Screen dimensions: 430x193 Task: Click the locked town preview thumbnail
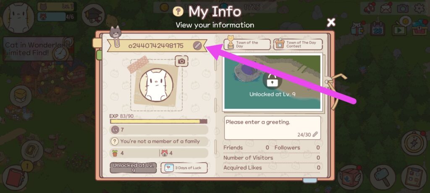coord(272,82)
